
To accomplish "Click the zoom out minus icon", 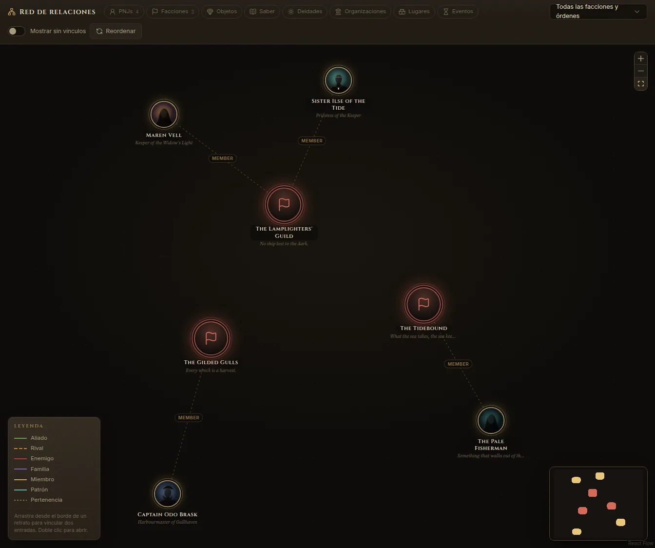I will click(x=641, y=71).
